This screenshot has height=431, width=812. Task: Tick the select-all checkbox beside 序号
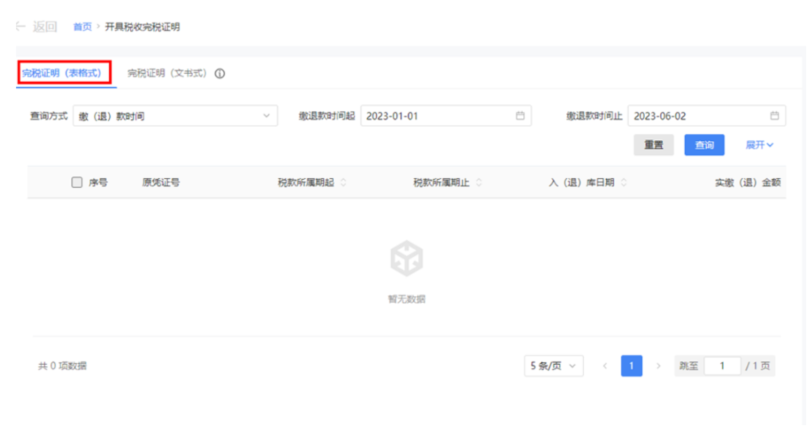(77, 182)
